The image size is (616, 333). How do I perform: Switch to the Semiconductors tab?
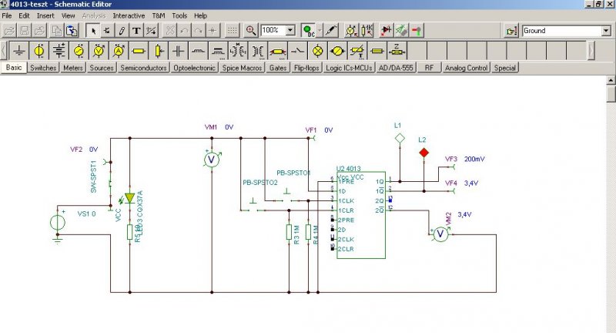(143, 68)
